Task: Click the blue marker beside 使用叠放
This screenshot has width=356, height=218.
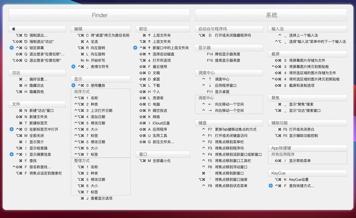Action: (73, 85)
